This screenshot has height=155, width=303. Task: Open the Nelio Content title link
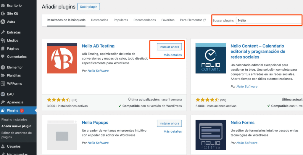pos(258,52)
